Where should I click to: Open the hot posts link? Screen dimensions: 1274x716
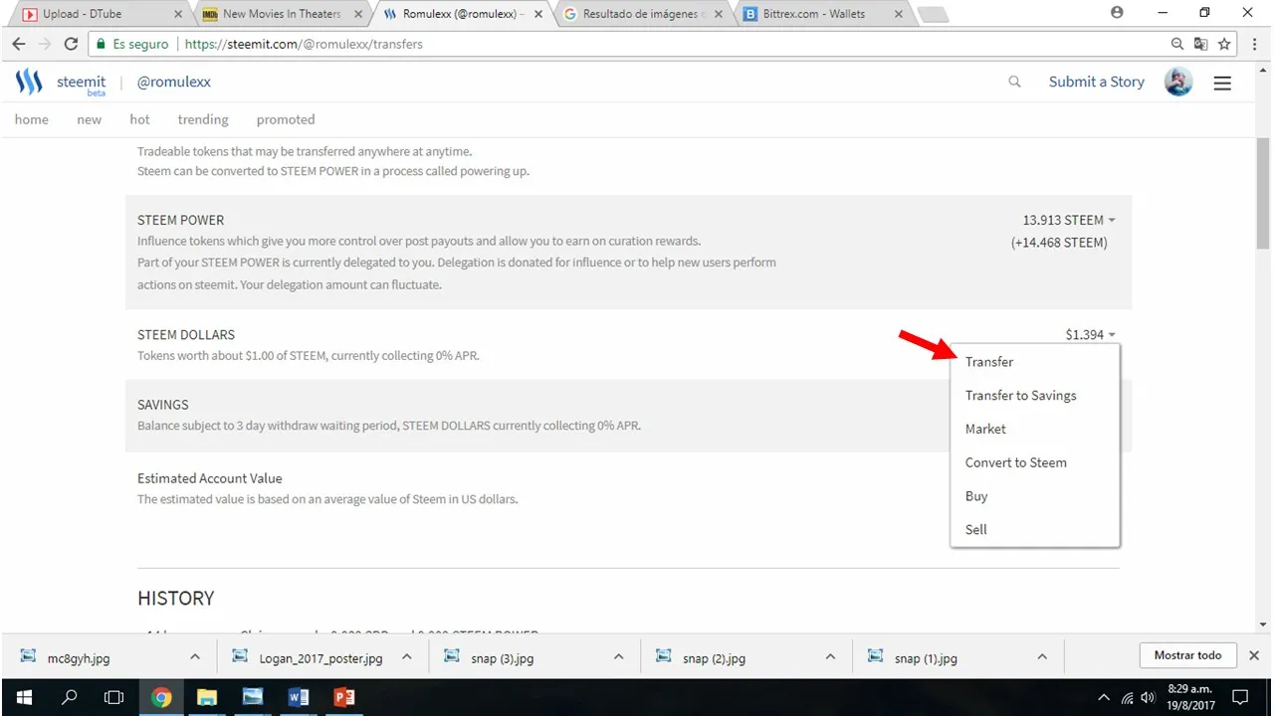(x=139, y=119)
